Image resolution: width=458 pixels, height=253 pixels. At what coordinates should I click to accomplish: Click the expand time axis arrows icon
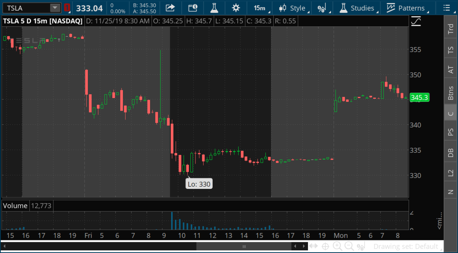pyautogui.click(x=313, y=246)
